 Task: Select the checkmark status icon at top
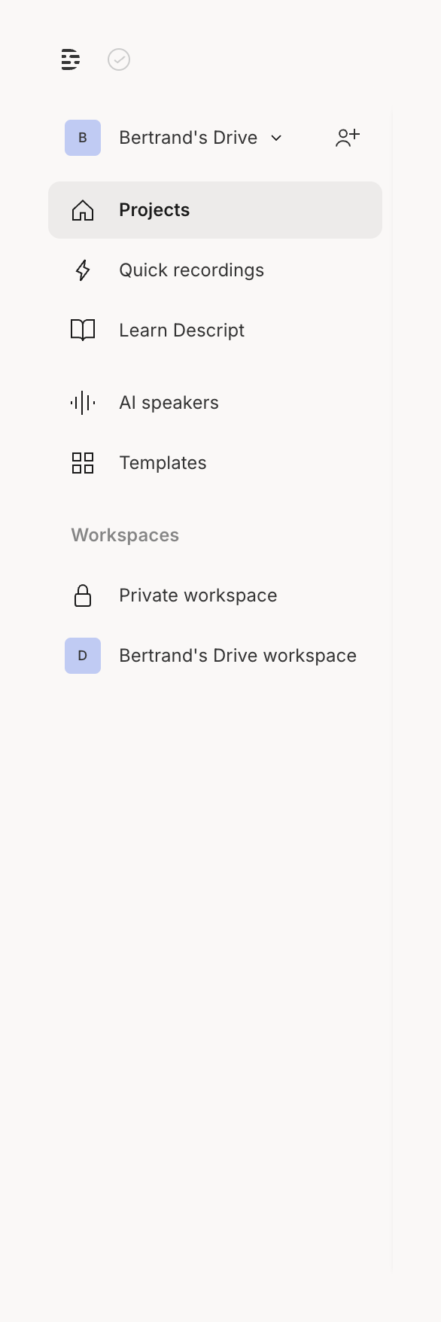[x=119, y=59]
